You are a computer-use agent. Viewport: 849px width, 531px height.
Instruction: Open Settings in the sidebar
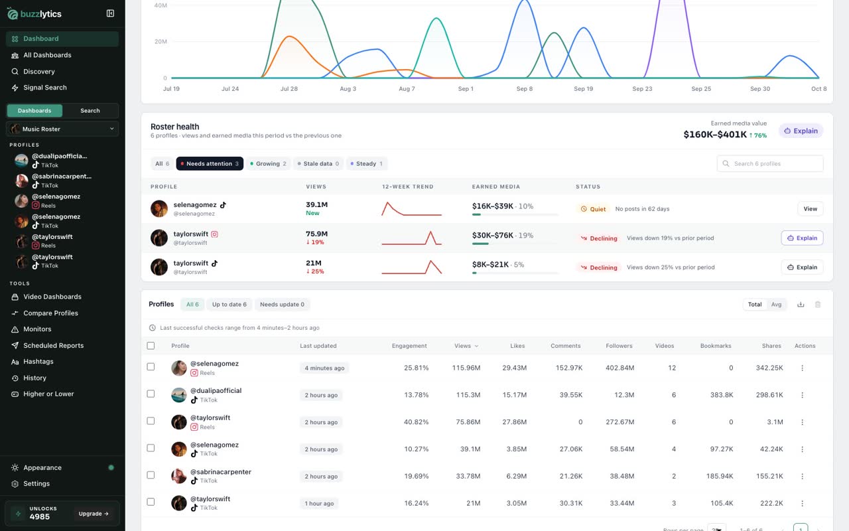point(62,484)
